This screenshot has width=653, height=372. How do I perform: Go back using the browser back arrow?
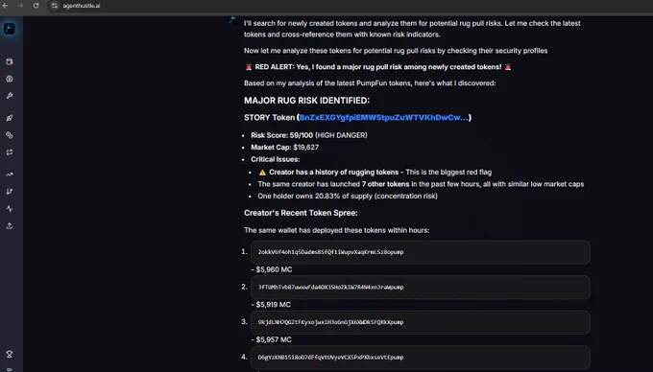[6, 6]
